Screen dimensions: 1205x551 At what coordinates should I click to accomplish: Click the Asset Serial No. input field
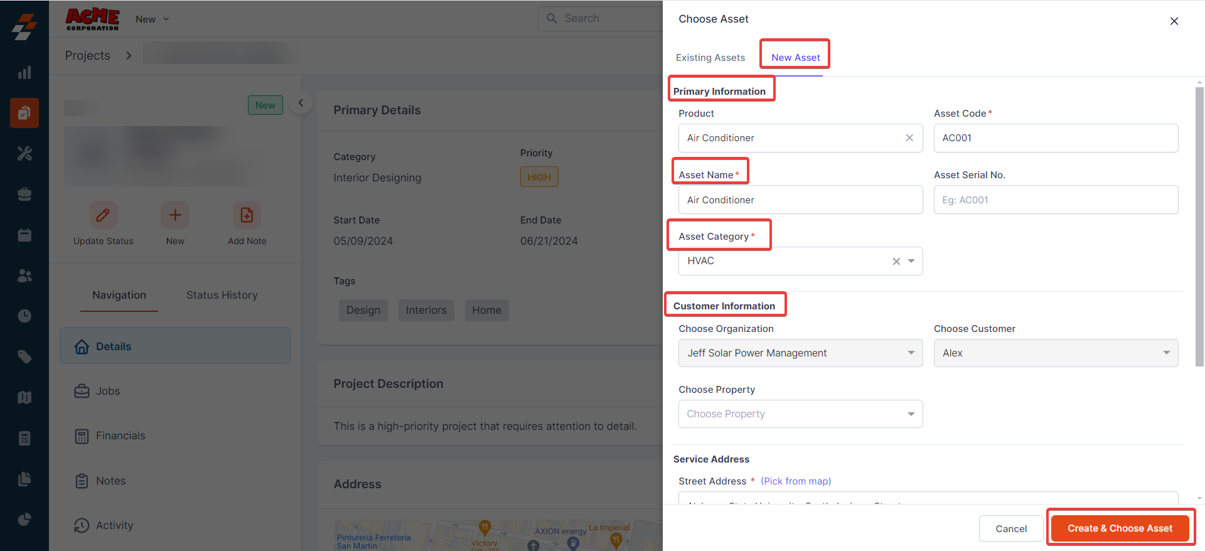[1056, 200]
